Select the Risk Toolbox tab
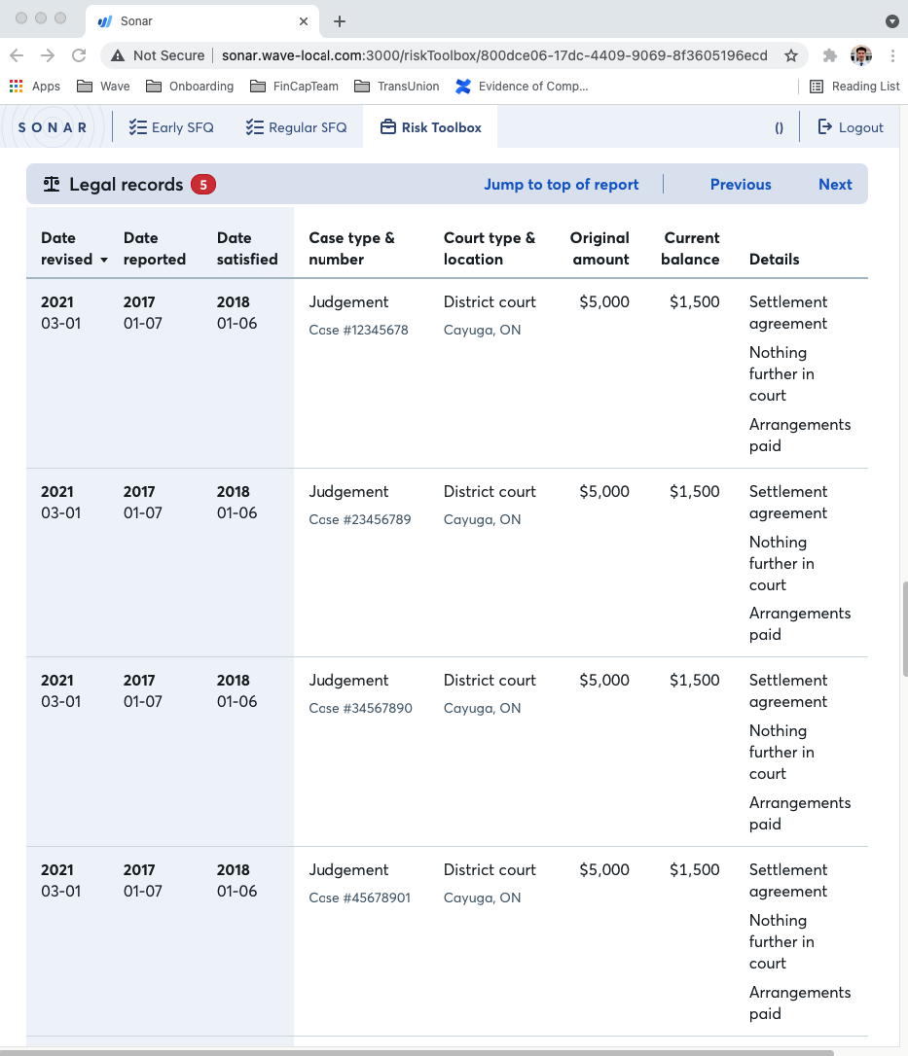This screenshot has height=1056, width=908. 430,127
